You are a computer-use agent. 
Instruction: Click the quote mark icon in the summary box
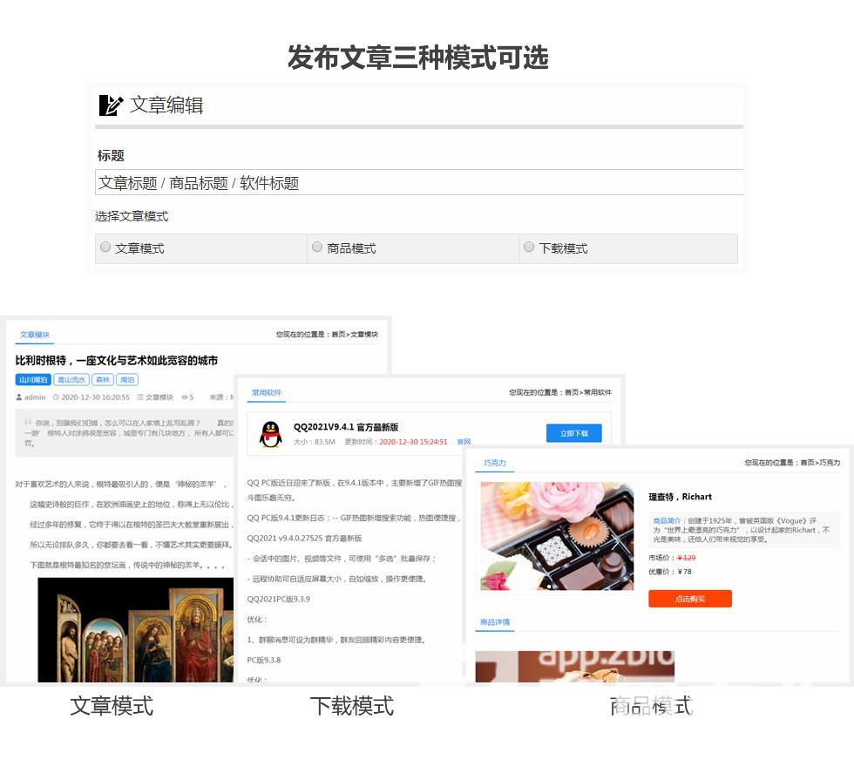[x=28, y=421]
